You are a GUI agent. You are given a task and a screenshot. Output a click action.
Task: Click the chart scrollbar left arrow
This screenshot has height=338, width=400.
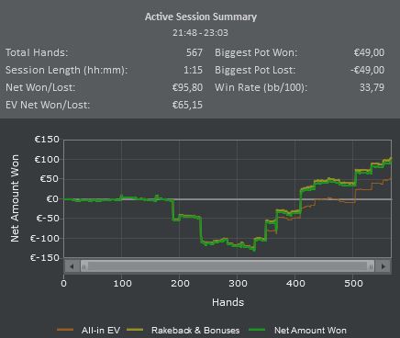tap(72, 266)
